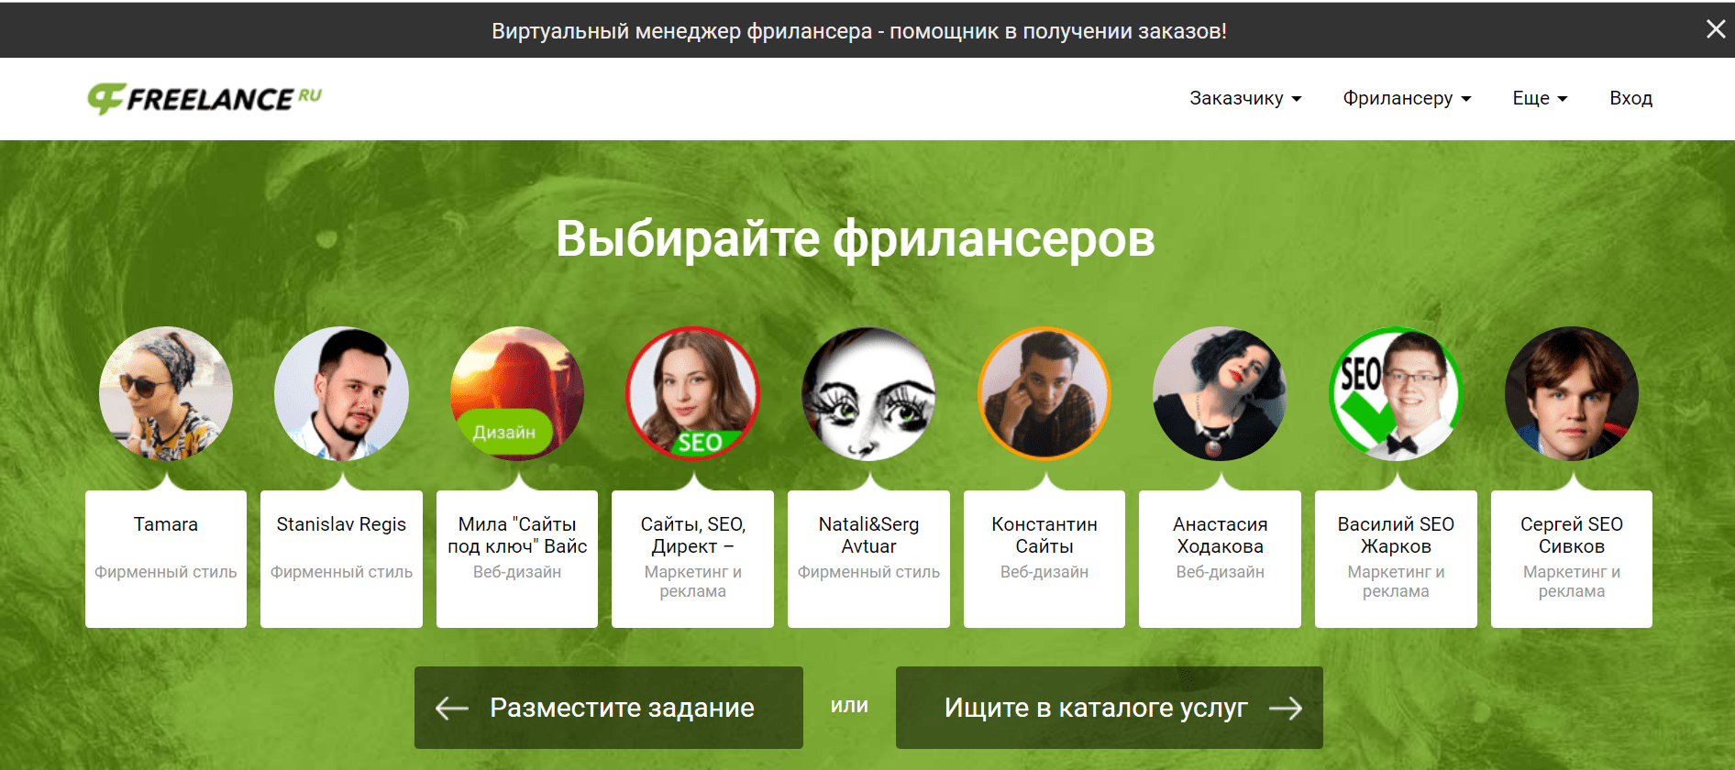Select the avatar with red-ringed SEO badge

(x=692, y=393)
